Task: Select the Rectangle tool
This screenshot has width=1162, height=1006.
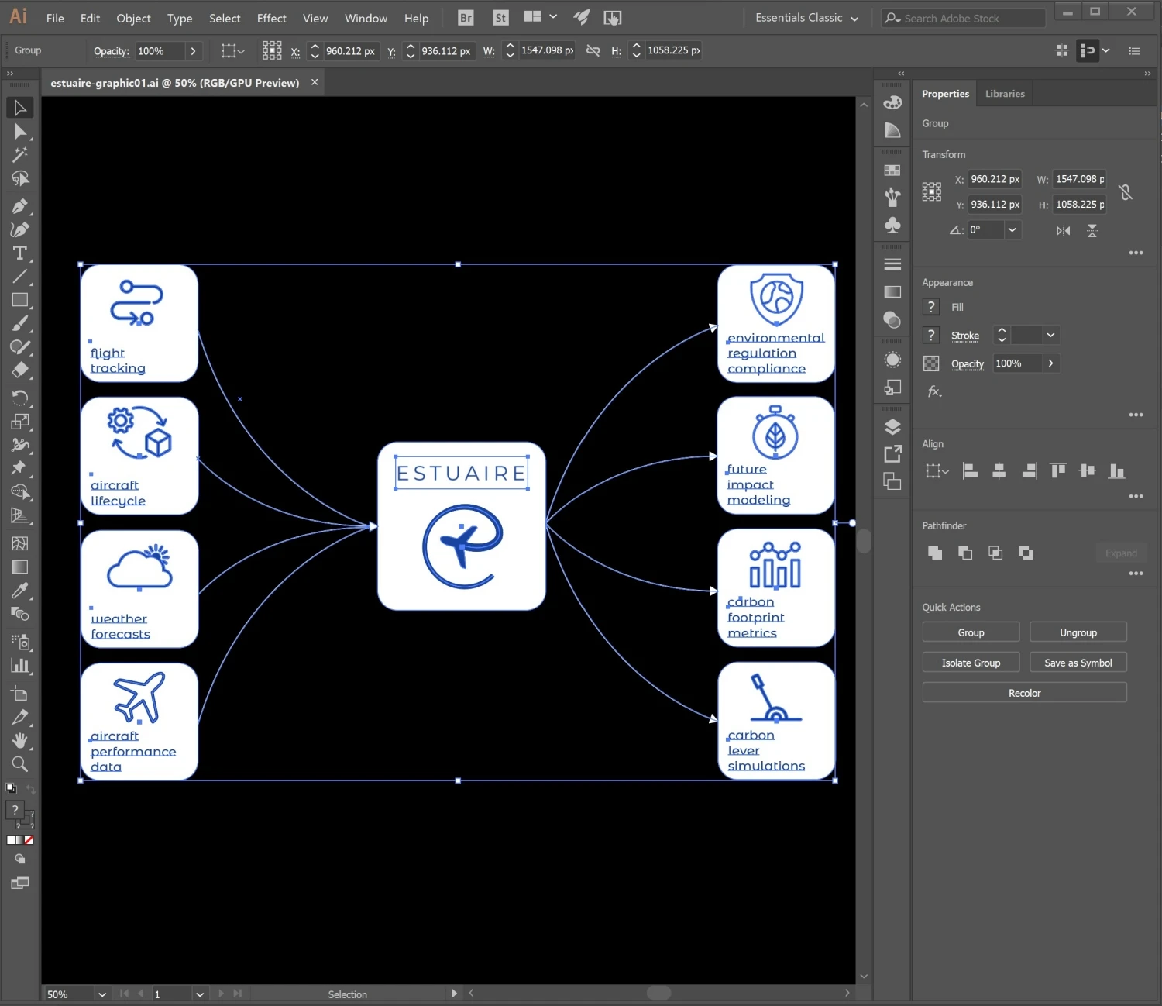Action: (x=20, y=300)
